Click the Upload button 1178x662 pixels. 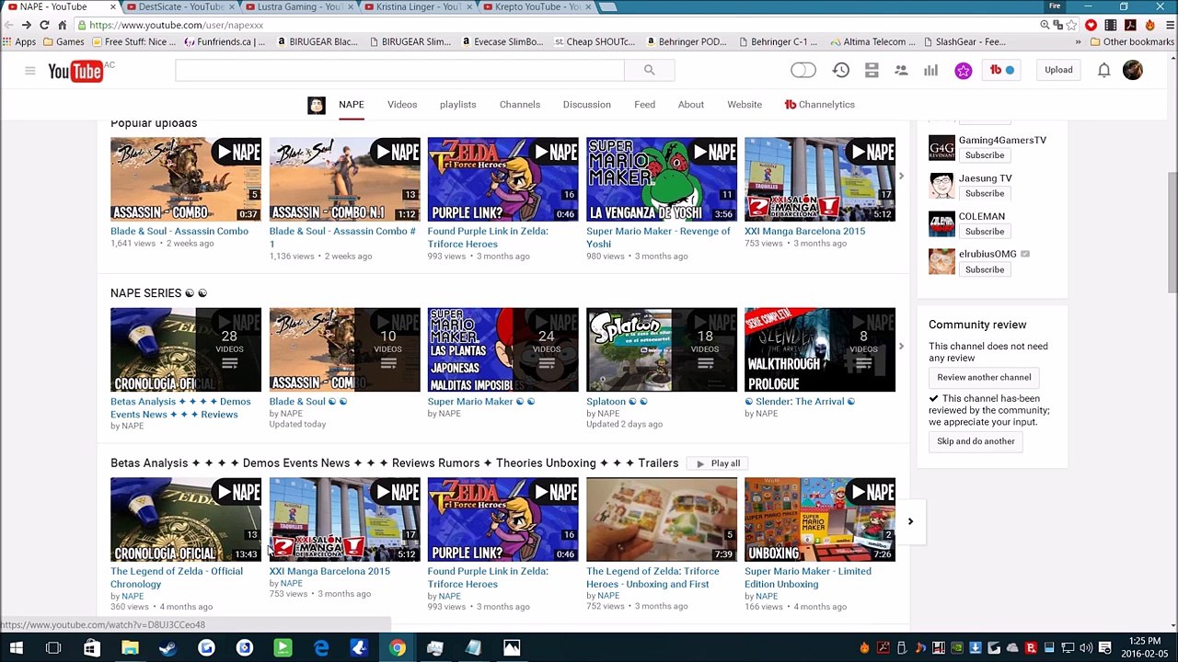point(1058,70)
